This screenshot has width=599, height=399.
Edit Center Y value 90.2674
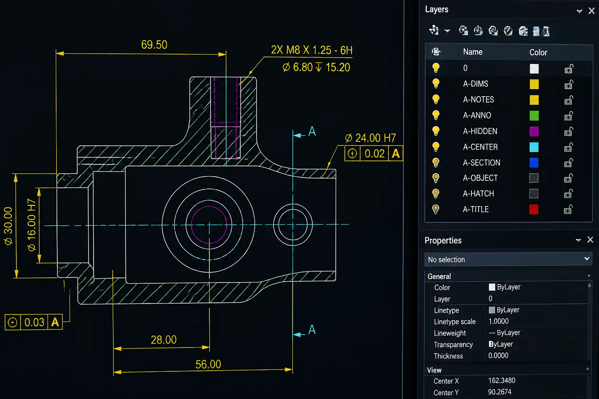pos(500,392)
